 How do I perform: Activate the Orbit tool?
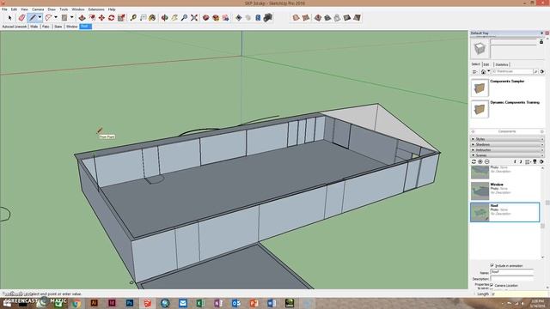click(x=164, y=17)
